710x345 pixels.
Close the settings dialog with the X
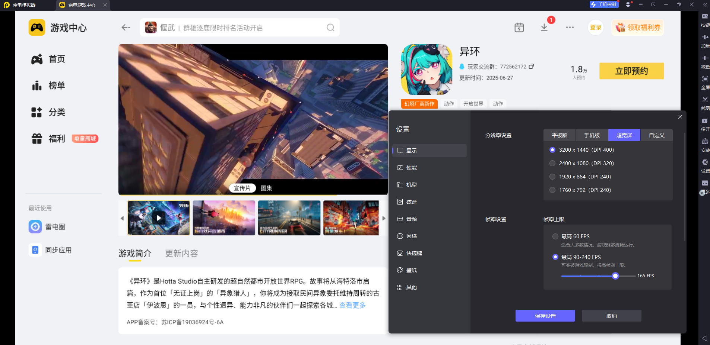[x=680, y=117]
